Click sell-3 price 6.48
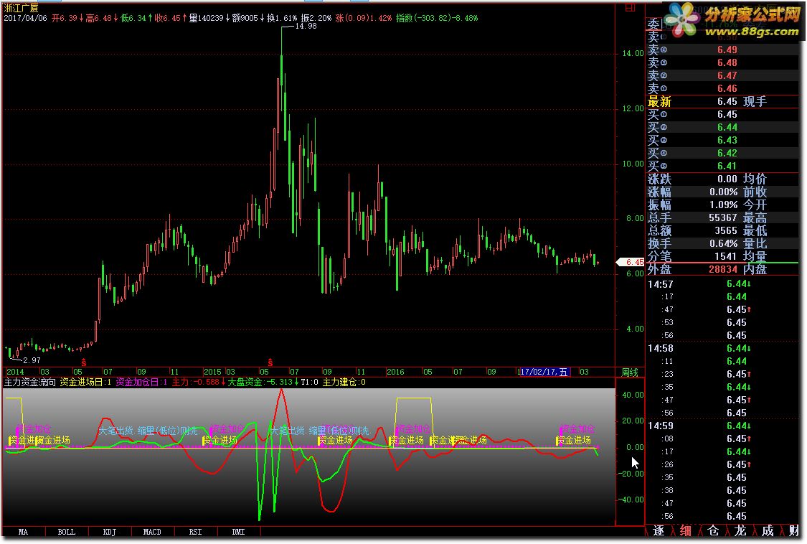Image resolution: width=807 pixels, height=544 pixels. pyautogui.click(x=727, y=63)
